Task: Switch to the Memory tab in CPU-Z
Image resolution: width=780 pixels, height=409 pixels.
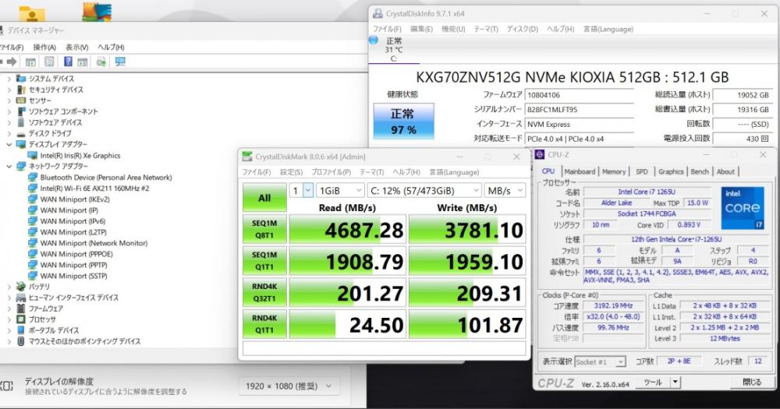Action: (x=614, y=171)
